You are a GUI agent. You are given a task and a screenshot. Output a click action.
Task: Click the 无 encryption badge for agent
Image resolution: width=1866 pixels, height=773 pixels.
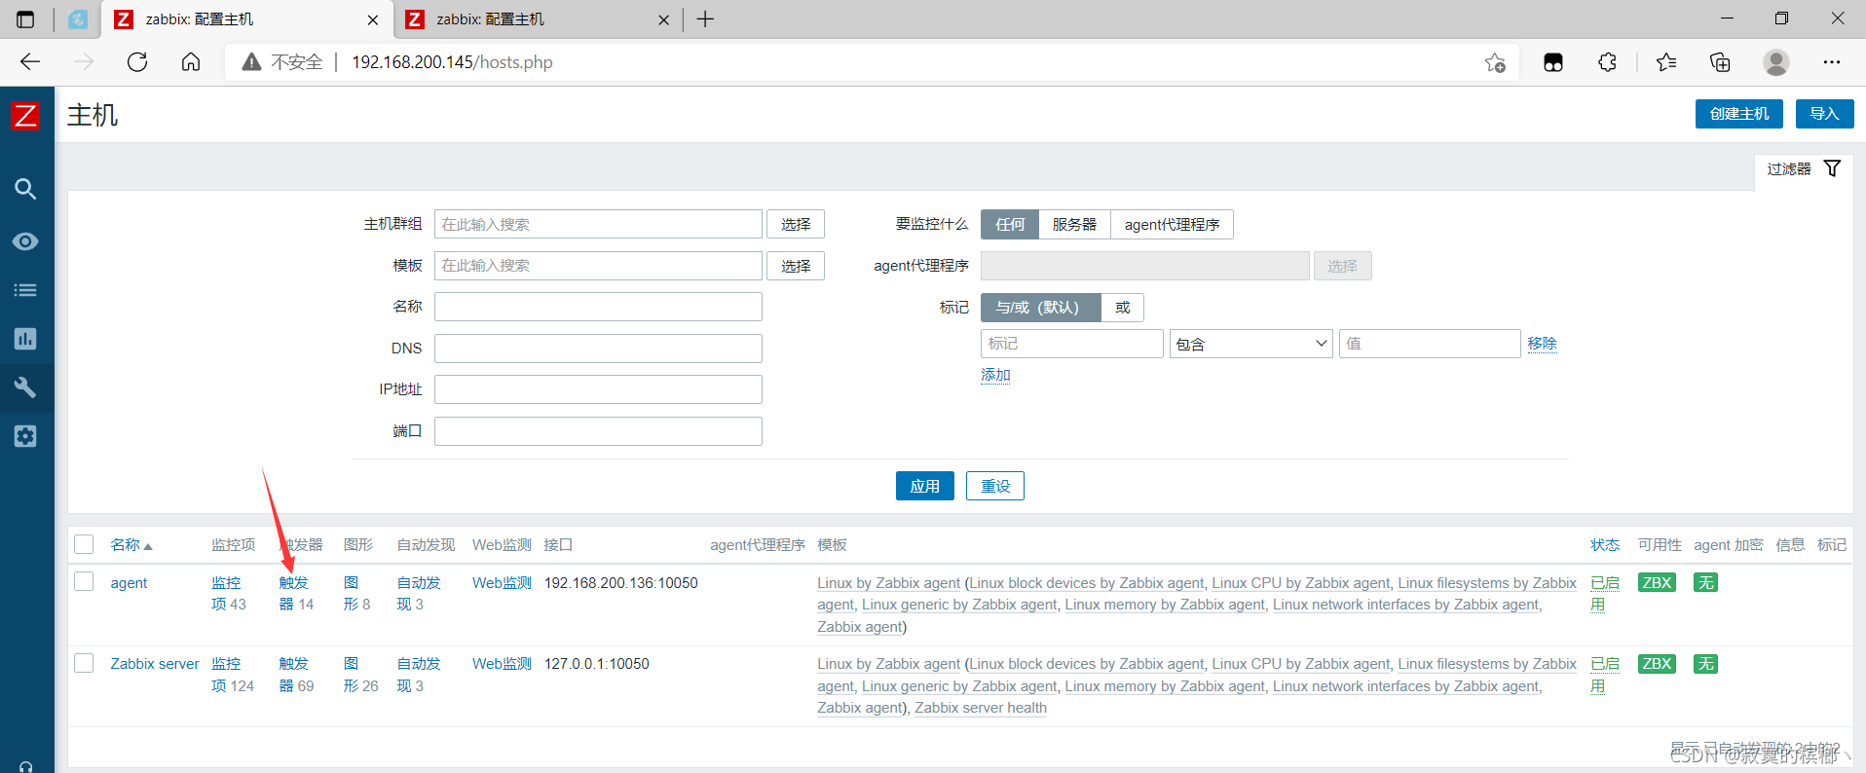(1706, 583)
